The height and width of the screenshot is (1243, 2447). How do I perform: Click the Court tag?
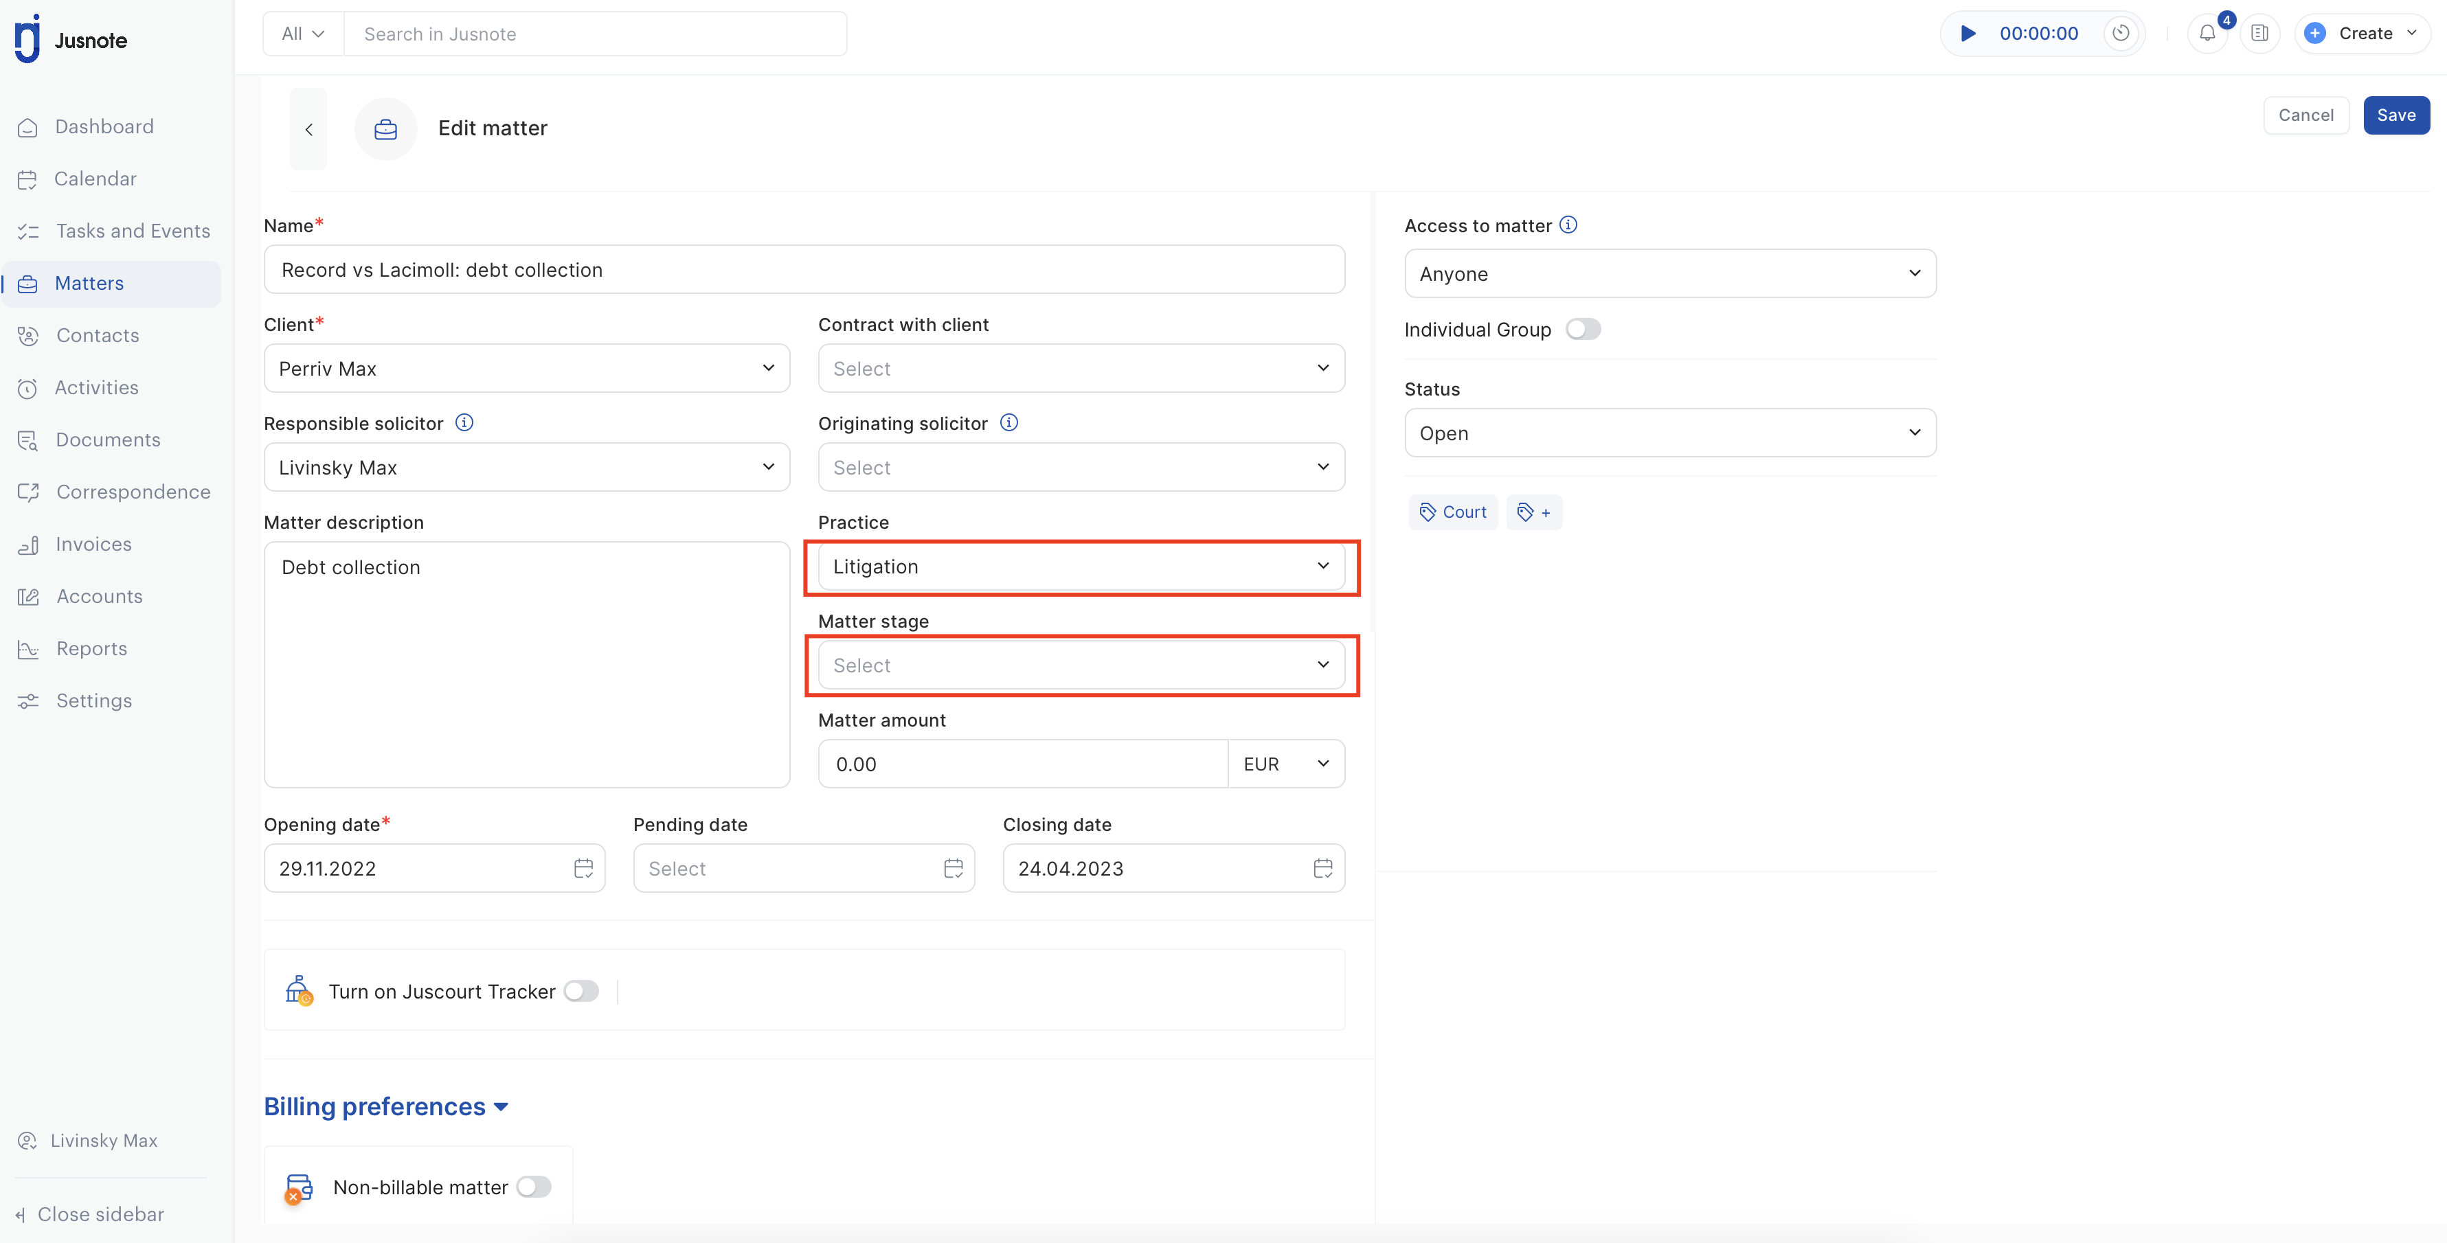(1454, 512)
